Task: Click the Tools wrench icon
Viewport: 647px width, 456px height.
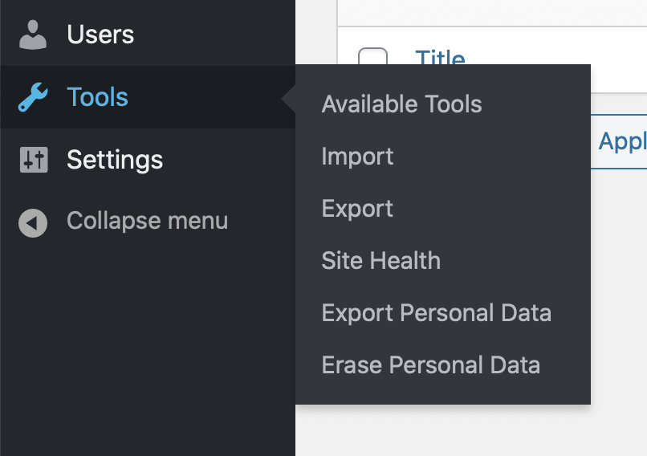Action: coord(33,97)
